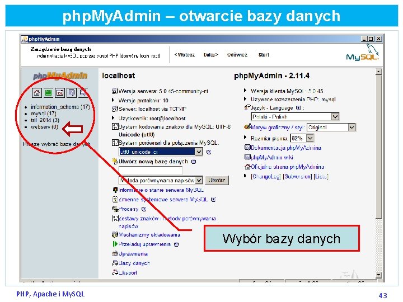Open the Bazy danych link

tap(134, 263)
